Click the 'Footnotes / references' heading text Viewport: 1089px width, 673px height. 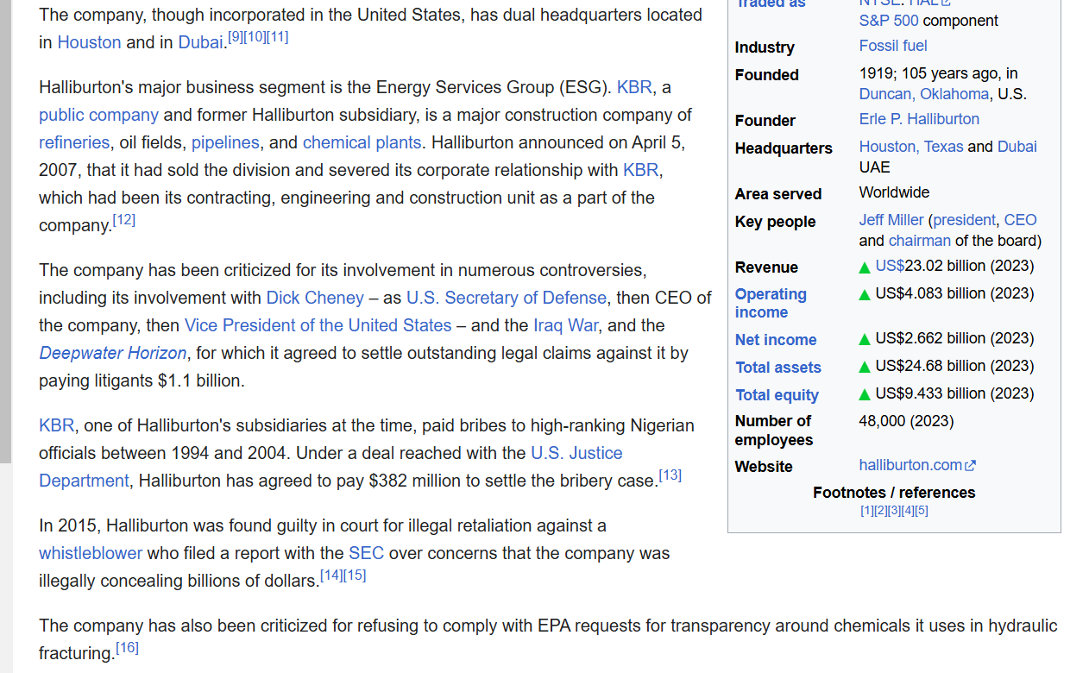point(894,493)
